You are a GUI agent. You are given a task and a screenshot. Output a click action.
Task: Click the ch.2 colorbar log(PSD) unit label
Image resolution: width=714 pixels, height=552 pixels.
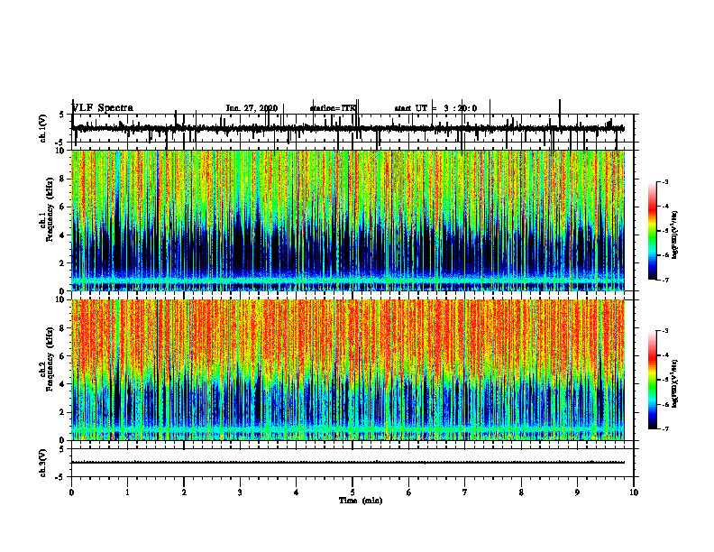(x=676, y=384)
